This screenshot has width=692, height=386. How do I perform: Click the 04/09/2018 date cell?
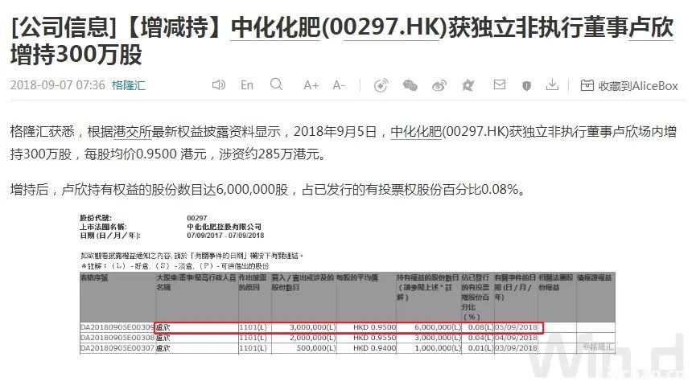click(516, 338)
